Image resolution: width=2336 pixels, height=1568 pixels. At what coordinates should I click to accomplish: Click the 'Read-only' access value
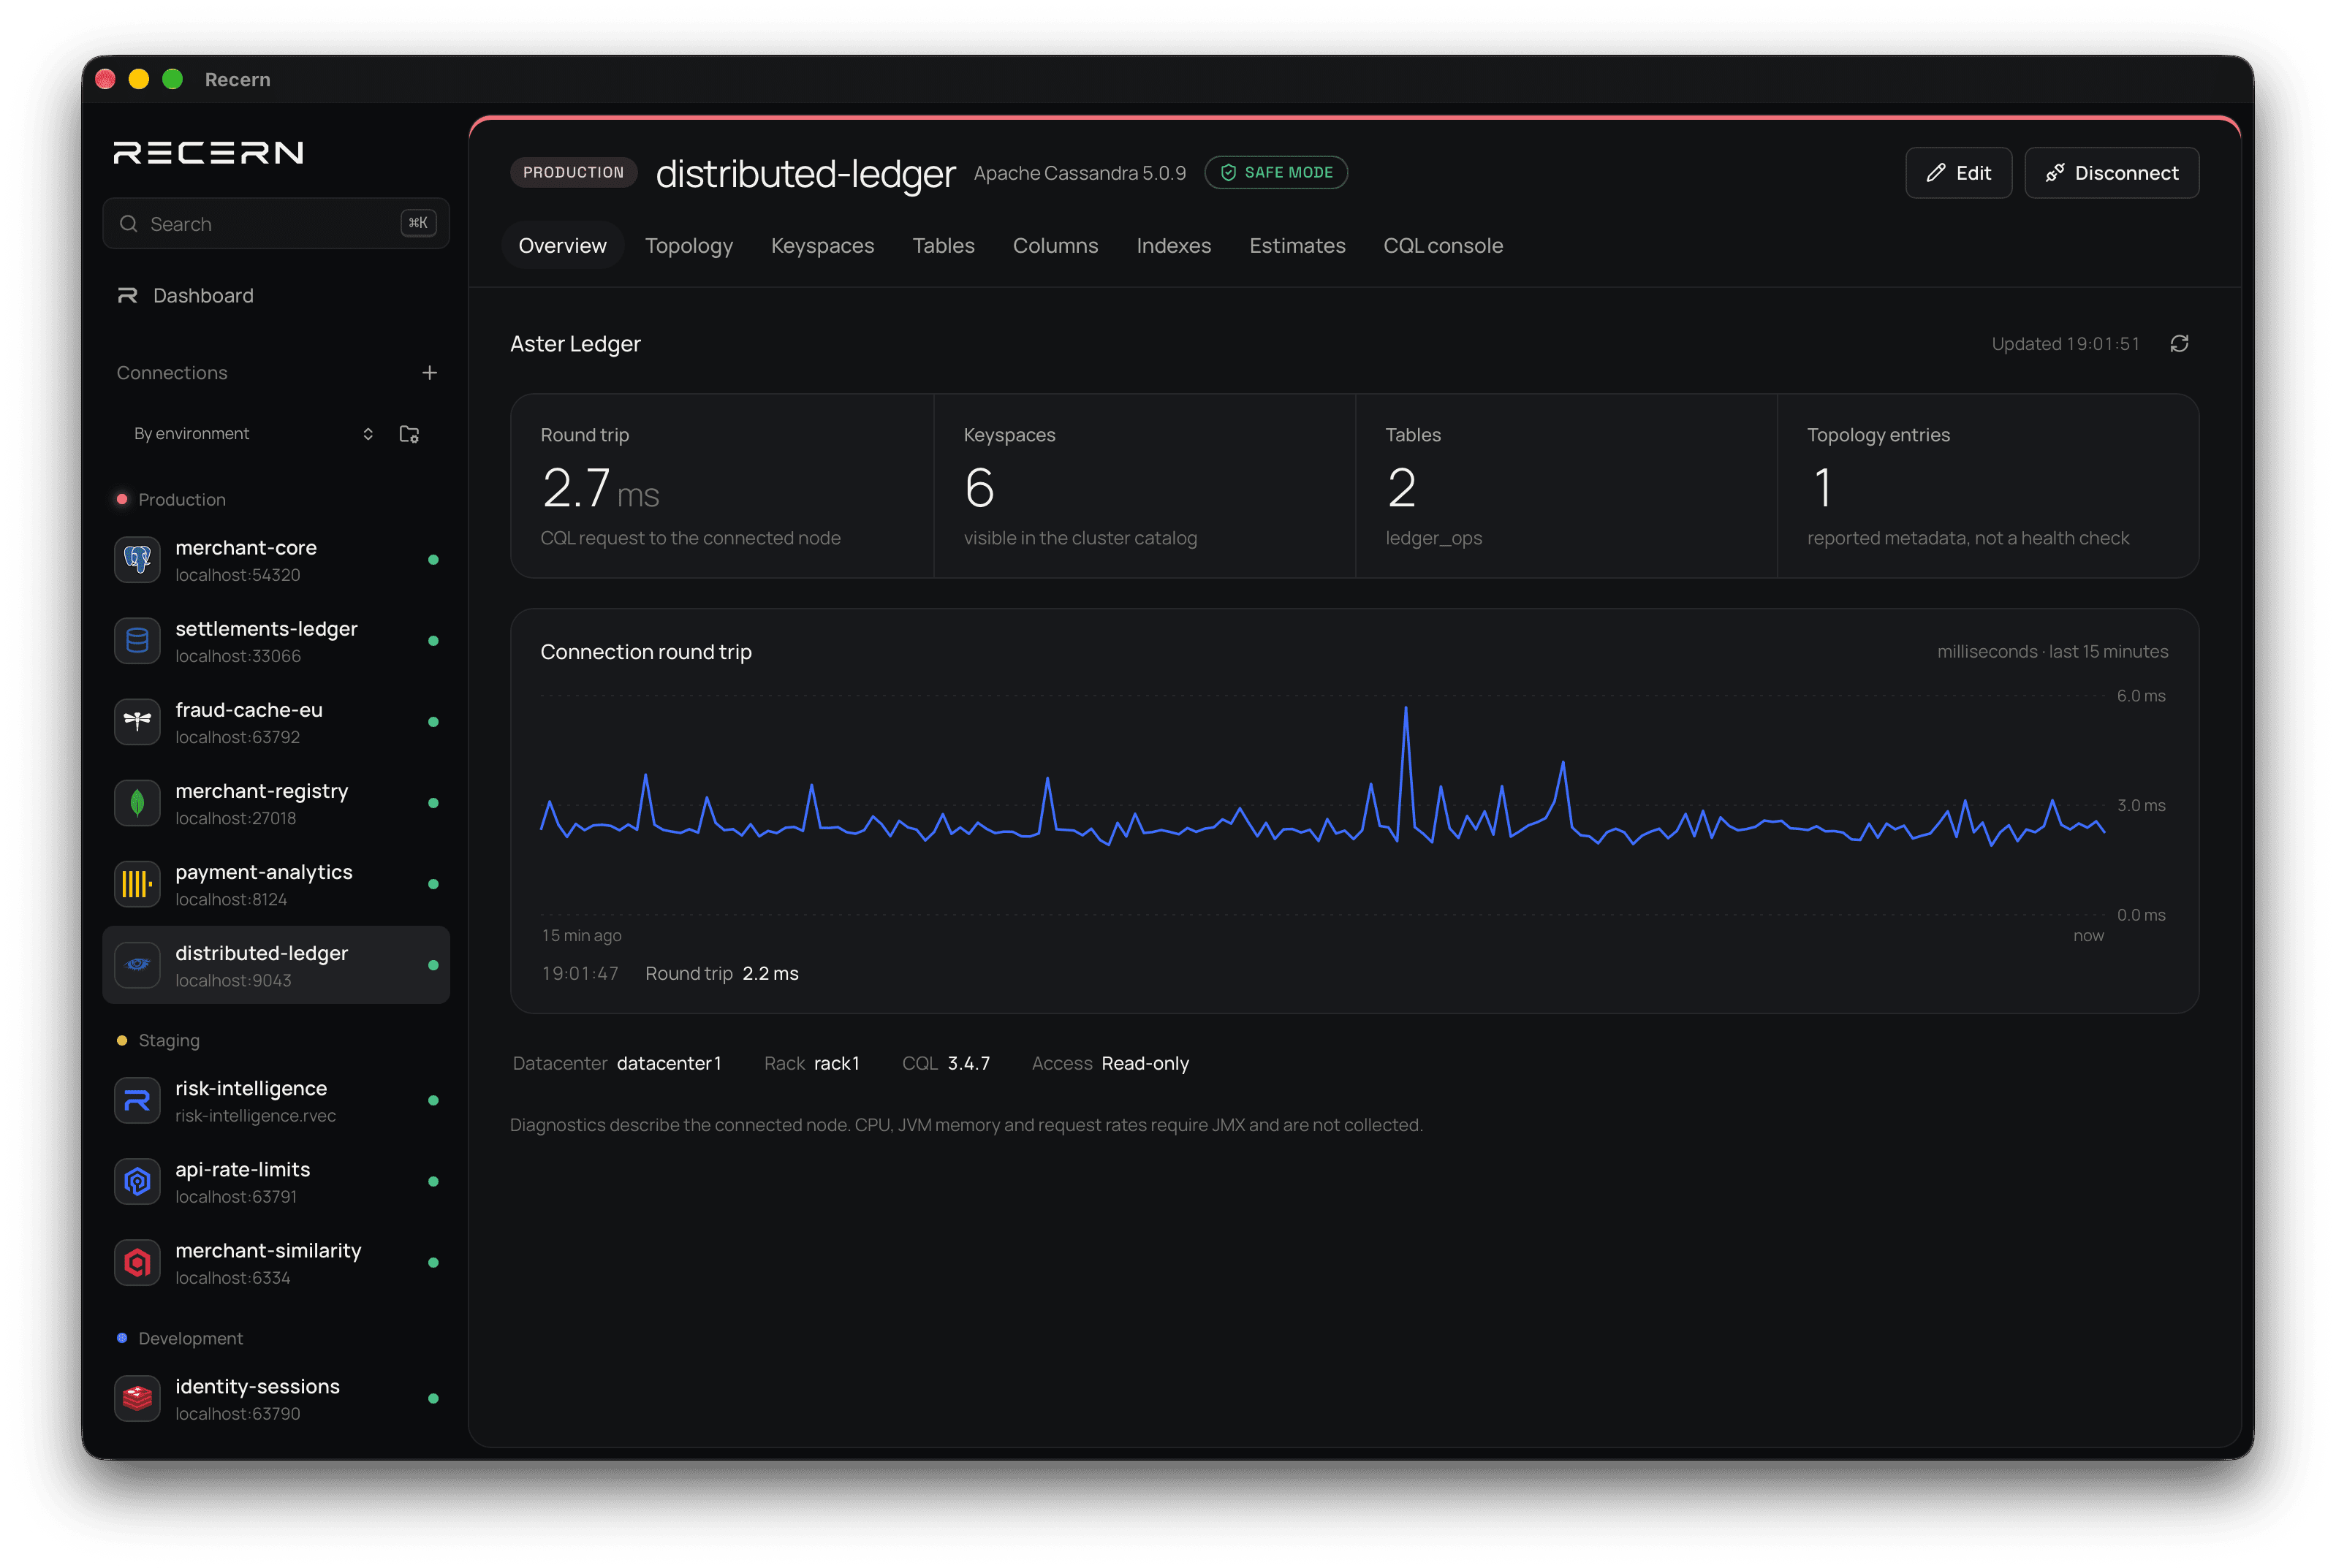pyautogui.click(x=1145, y=1064)
